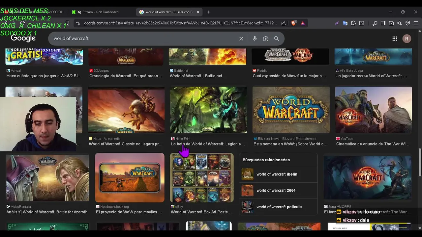Image resolution: width=422 pixels, height=237 pixels.
Task: Open Google Lens image search icon
Action: pos(266,39)
